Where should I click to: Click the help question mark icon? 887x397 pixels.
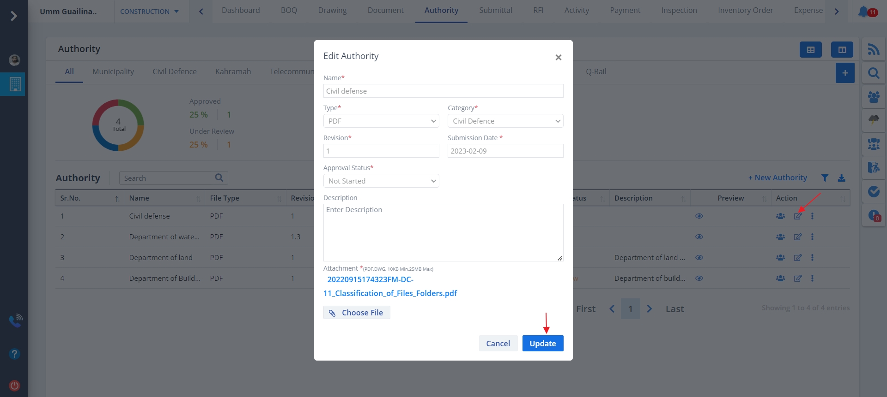[x=14, y=354]
